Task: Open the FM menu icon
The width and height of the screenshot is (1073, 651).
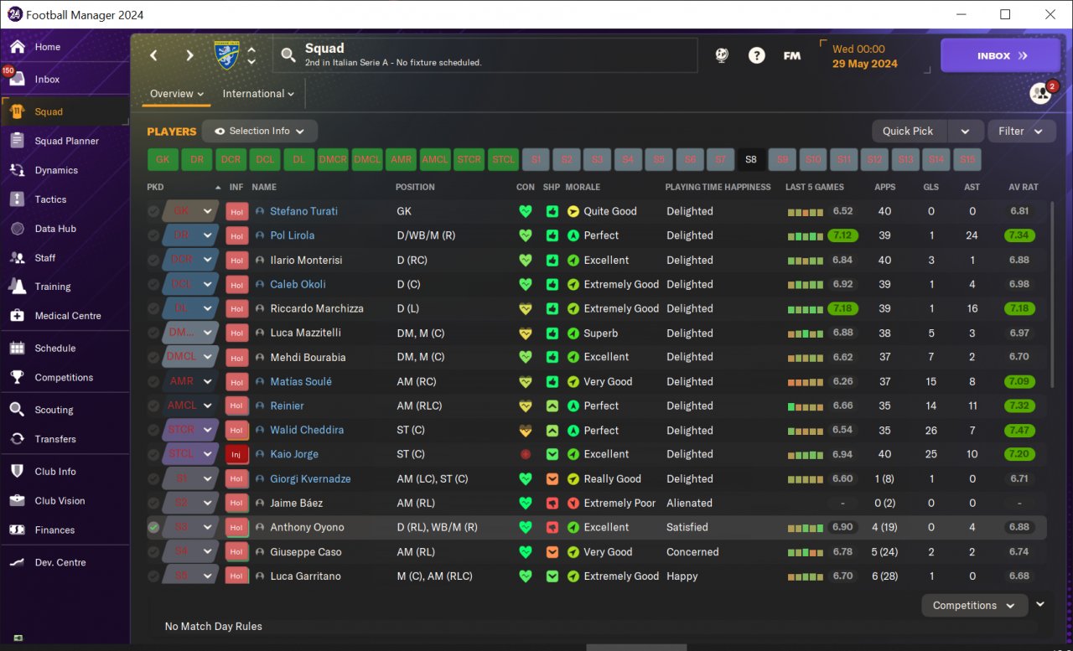Action: 791,55
